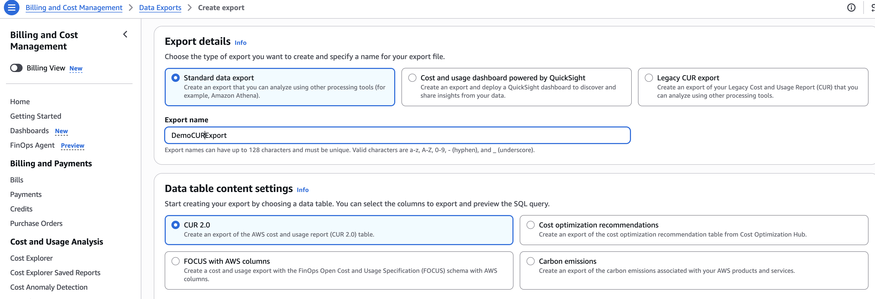The height and width of the screenshot is (299, 875).
Task: Click the breadcrumb chevron before Data Exports
Action: click(x=131, y=8)
